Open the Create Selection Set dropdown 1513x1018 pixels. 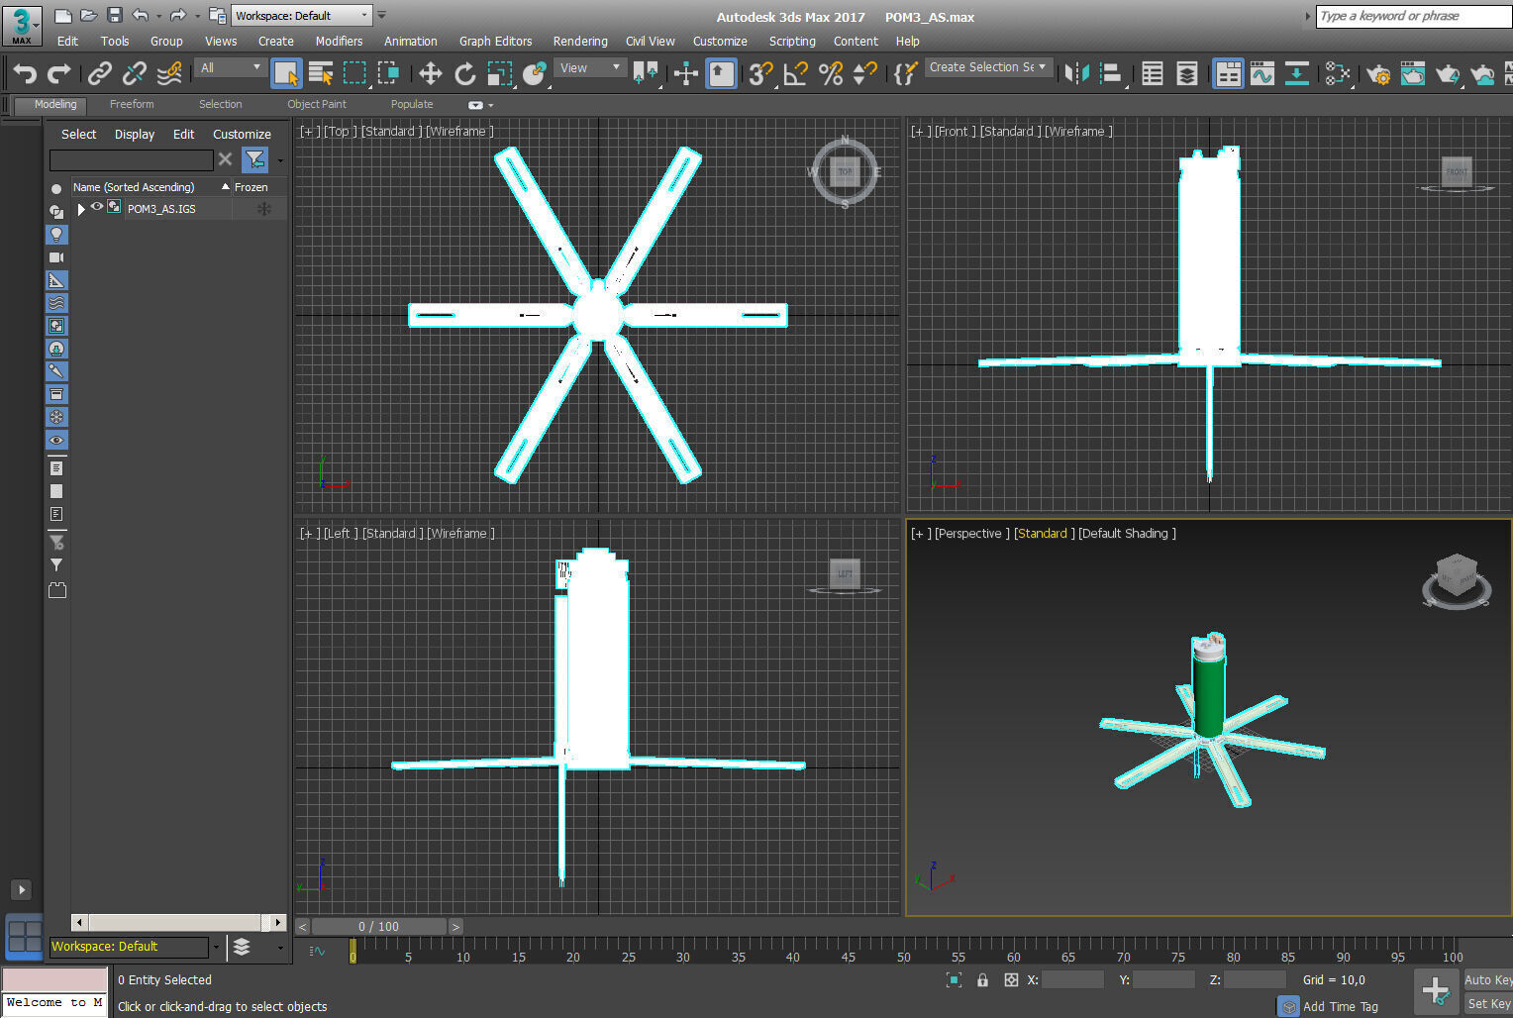tap(988, 67)
